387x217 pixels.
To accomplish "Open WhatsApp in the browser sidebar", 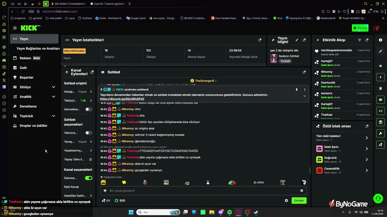I will (x=4, y=54).
